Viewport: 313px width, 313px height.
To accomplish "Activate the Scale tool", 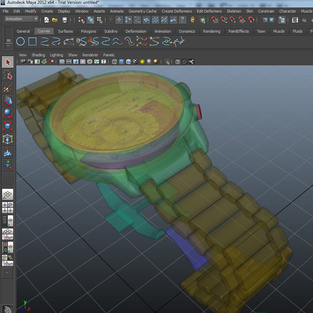I will pyautogui.click(x=8, y=126).
